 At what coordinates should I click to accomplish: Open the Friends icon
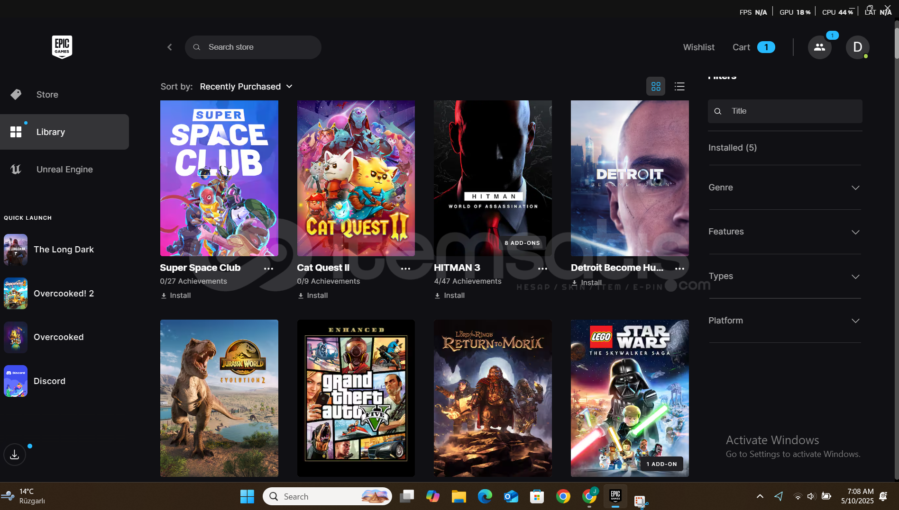tap(819, 47)
